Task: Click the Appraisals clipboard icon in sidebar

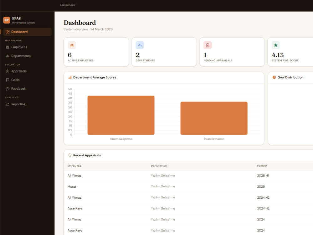Action: coord(8,71)
